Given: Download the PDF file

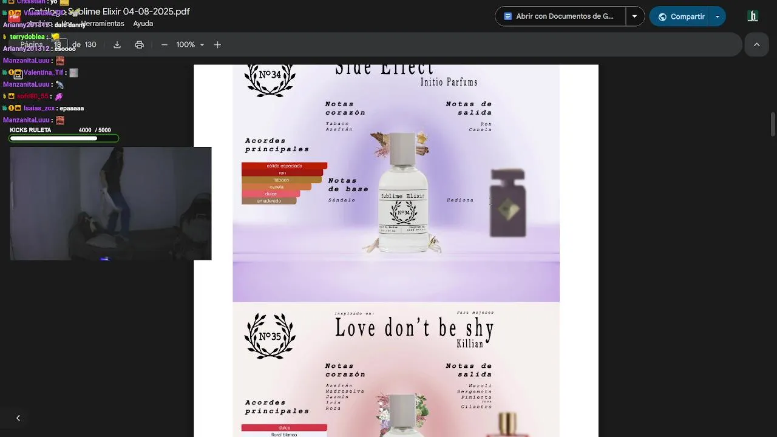Looking at the screenshot, I should pos(117,45).
